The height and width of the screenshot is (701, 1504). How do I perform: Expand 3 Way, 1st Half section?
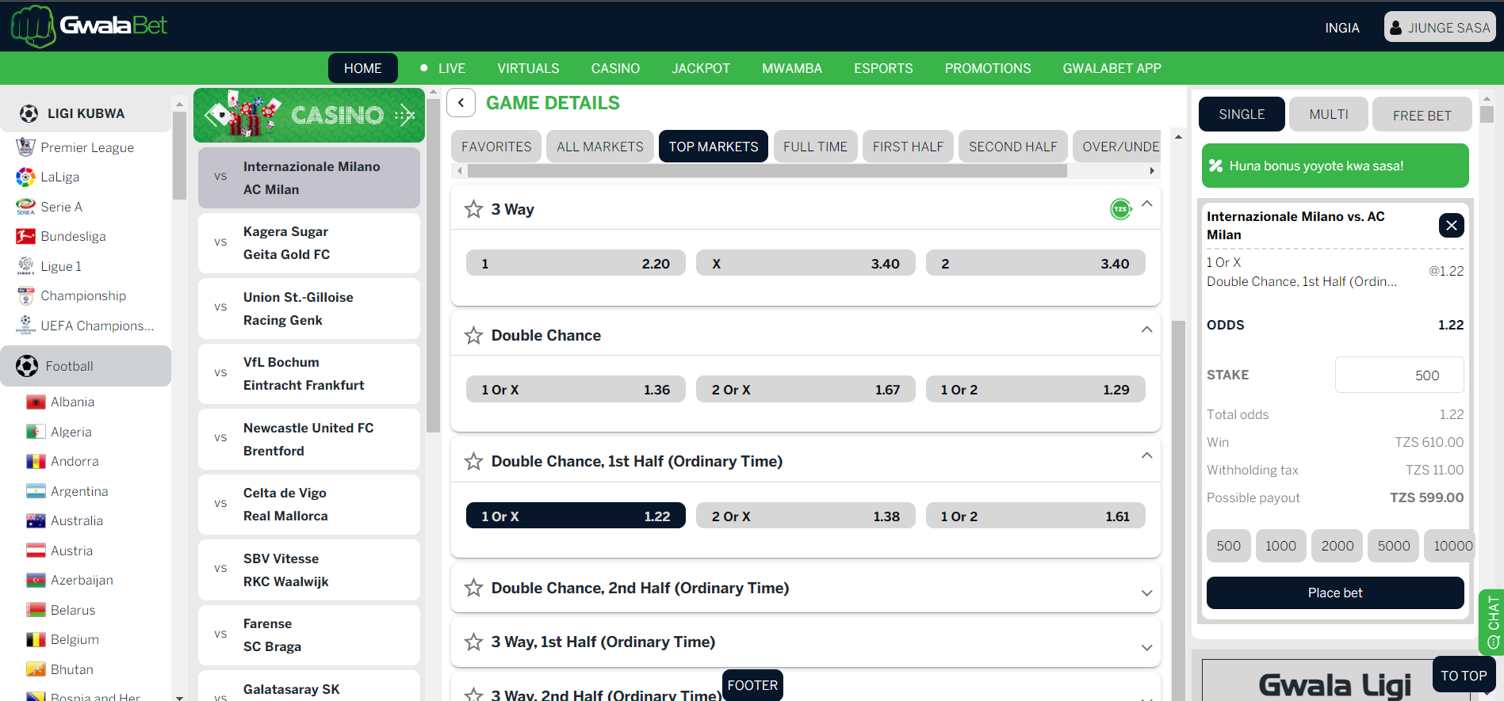tap(1146, 647)
